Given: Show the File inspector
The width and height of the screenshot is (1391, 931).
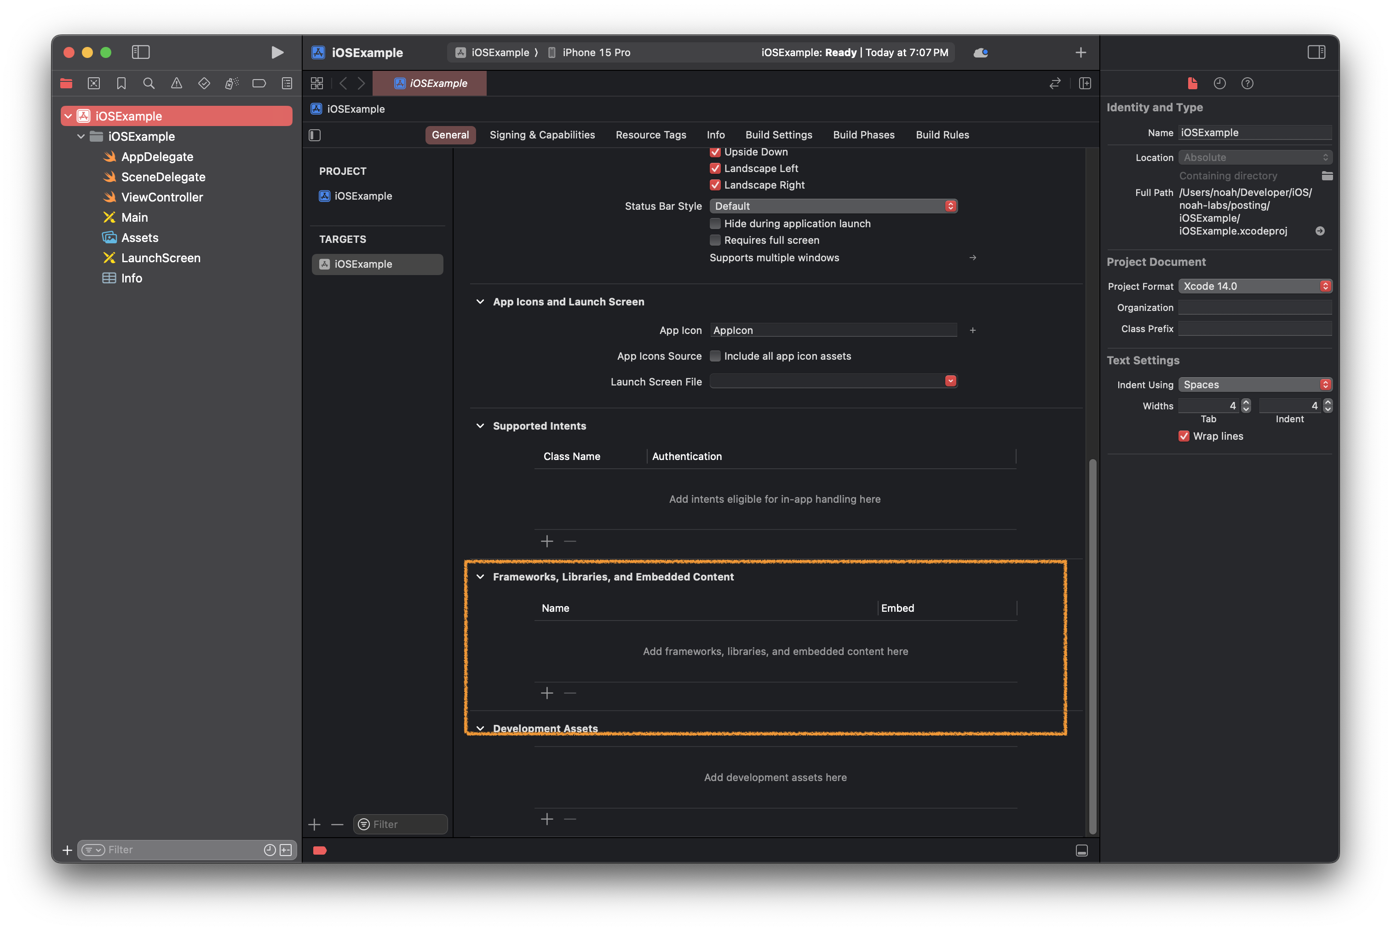Looking at the screenshot, I should pyautogui.click(x=1192, y=83).
